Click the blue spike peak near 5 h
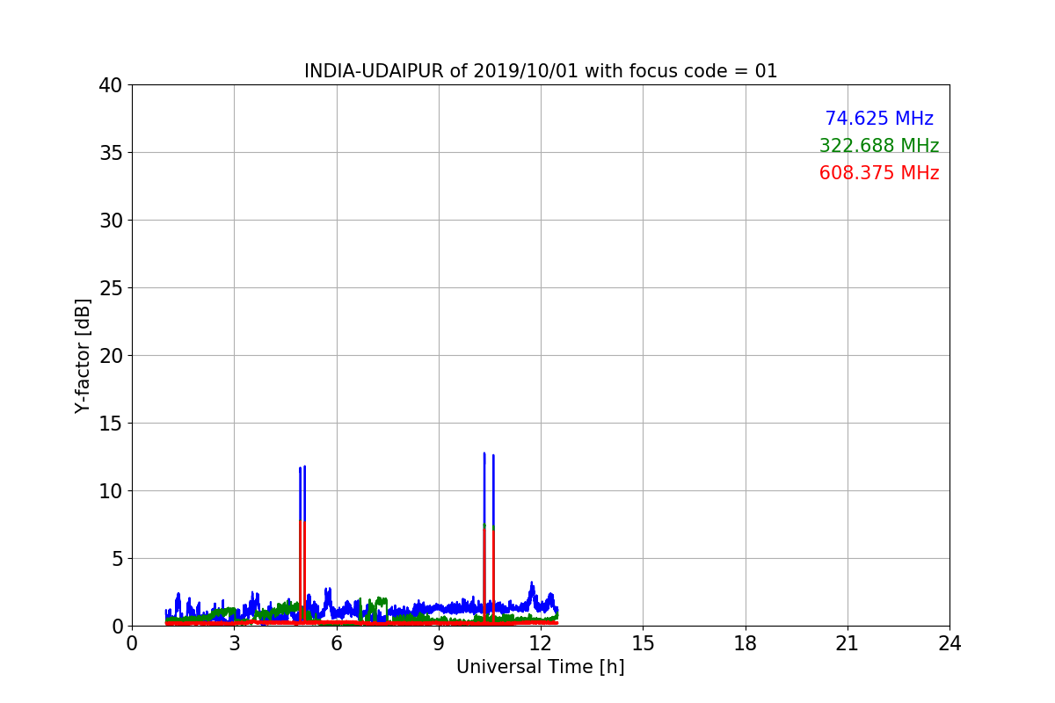 (304, 467)
